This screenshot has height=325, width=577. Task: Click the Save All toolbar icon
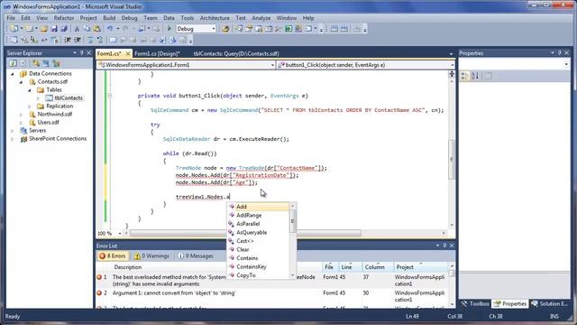(64, 29)
